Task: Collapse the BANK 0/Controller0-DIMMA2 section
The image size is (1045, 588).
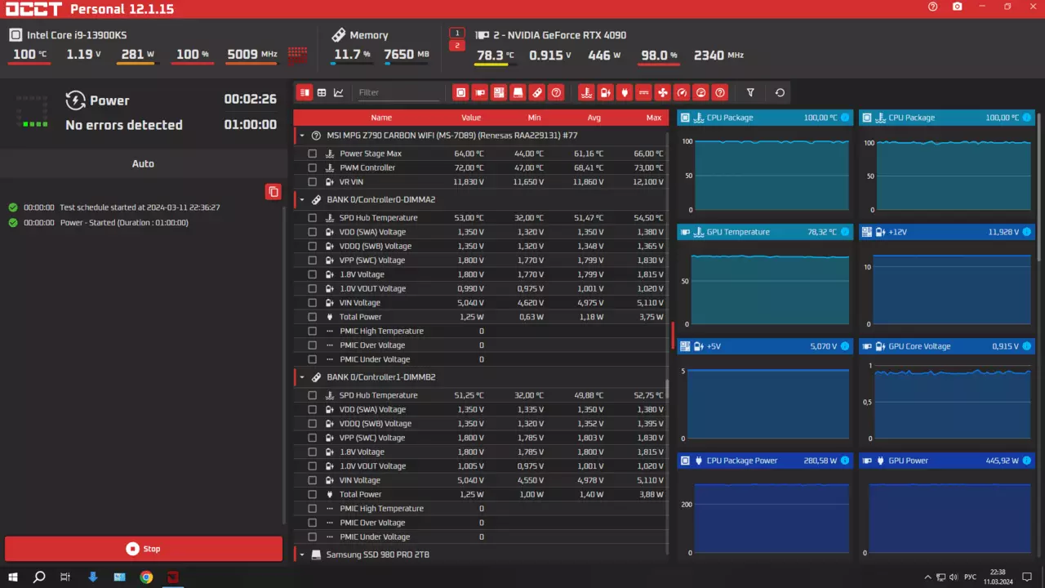Action: click(x=302, y=199)
